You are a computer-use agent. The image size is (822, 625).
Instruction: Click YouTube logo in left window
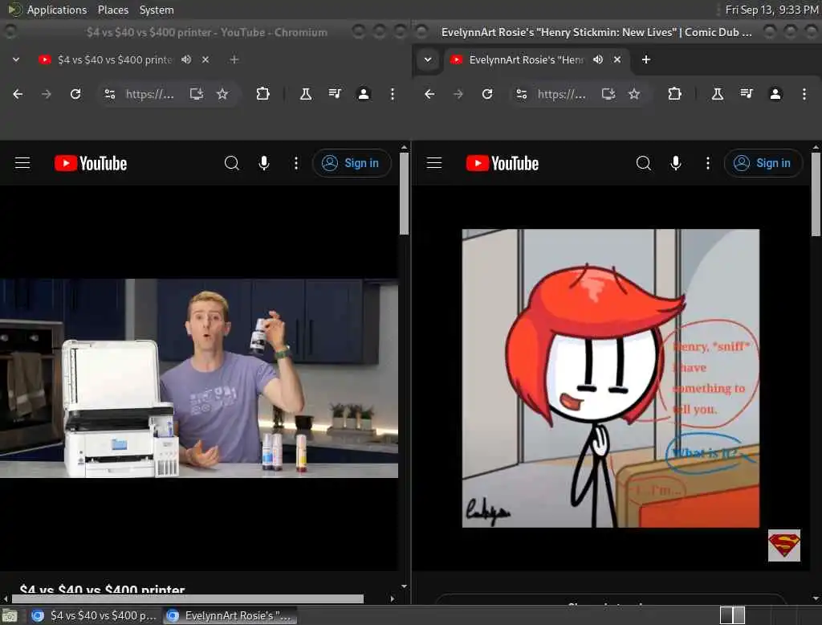[91, 163]
